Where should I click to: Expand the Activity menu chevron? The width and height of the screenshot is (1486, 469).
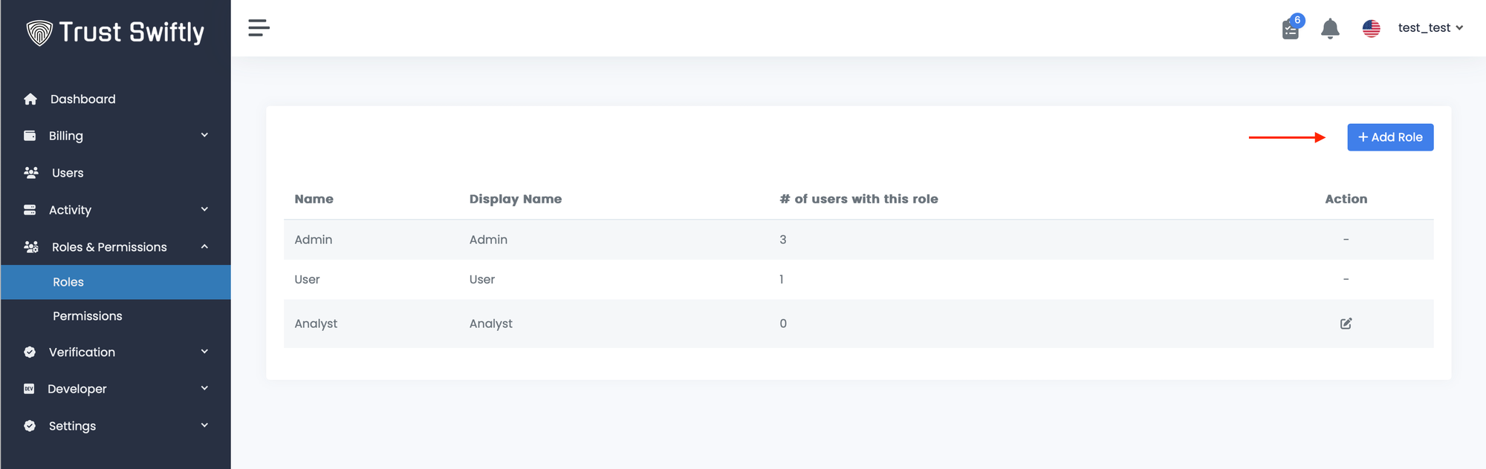(204, 209)
